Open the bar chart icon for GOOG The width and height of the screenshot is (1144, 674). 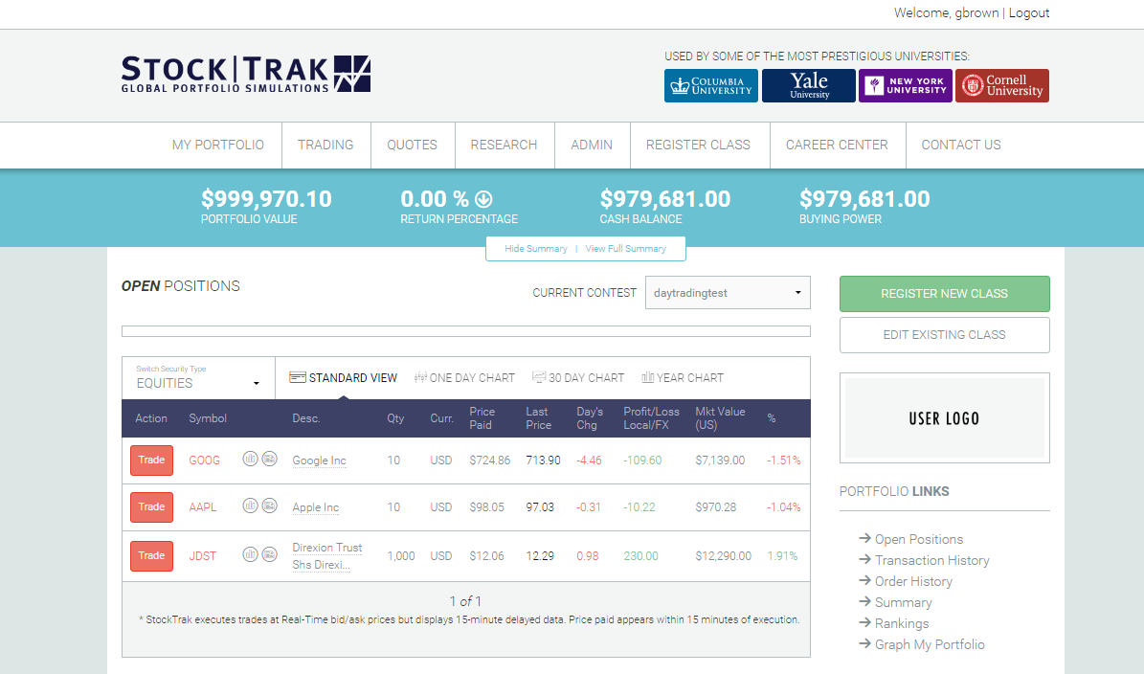coord(250,459)
